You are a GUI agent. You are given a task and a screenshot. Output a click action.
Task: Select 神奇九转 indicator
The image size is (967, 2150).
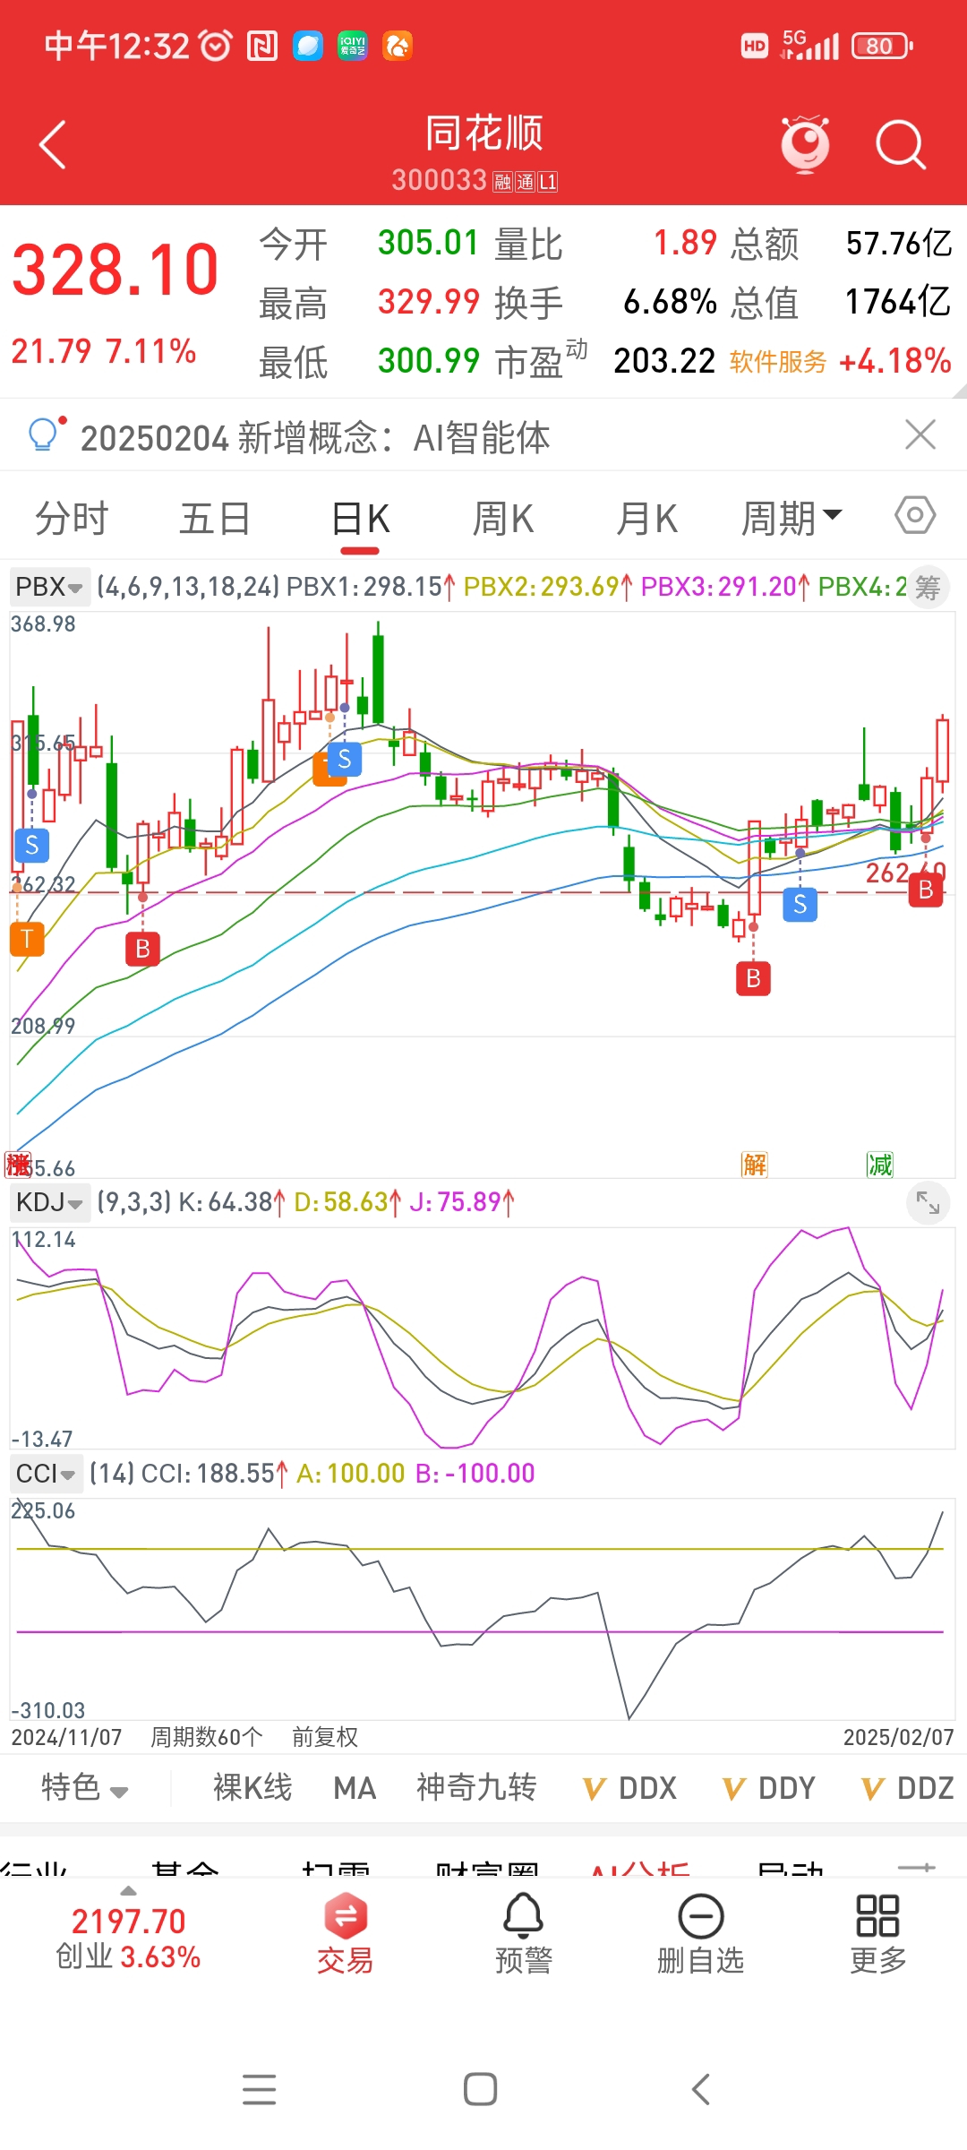[x=476, y=1787]
